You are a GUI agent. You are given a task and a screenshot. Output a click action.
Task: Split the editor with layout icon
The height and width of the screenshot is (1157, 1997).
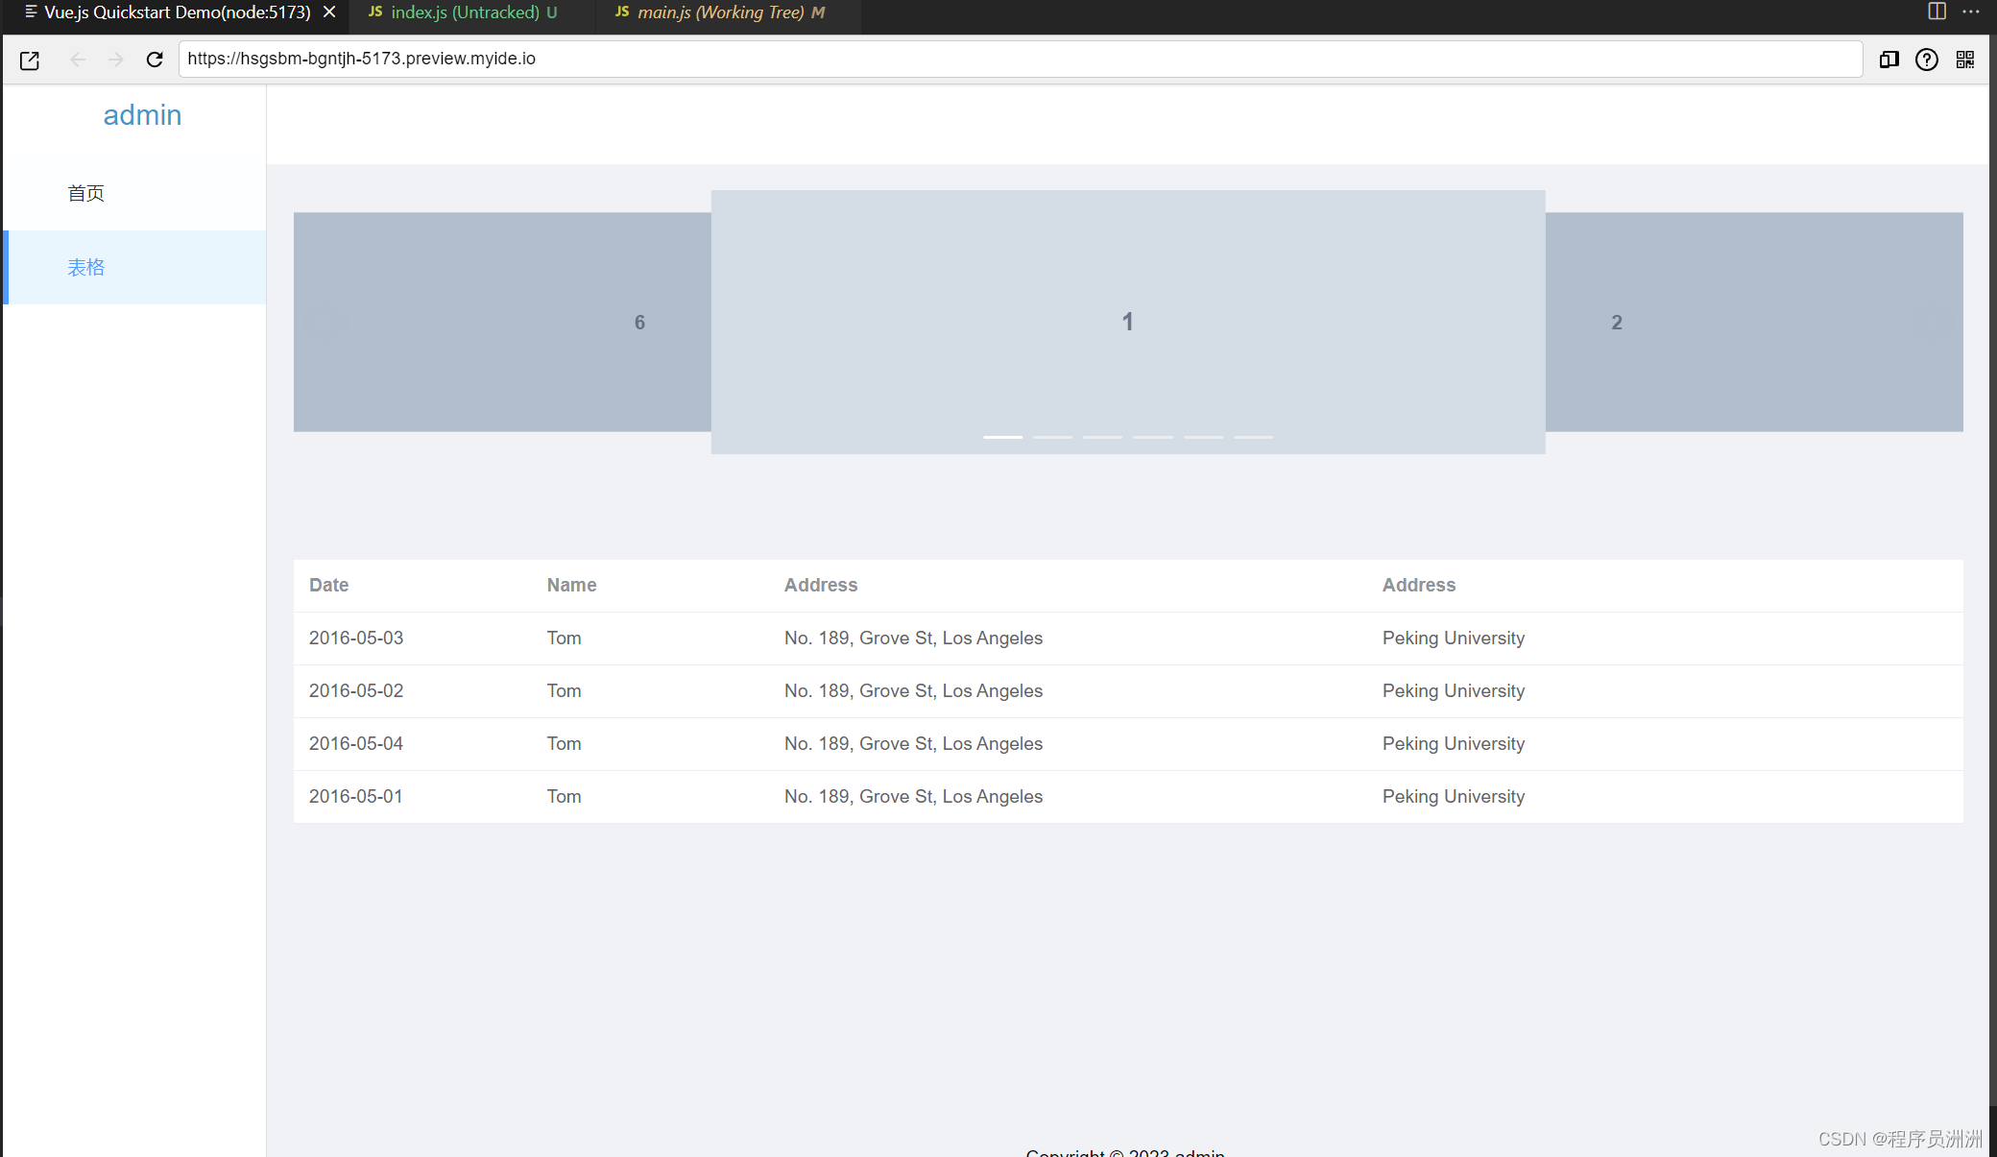(1937, 12)
